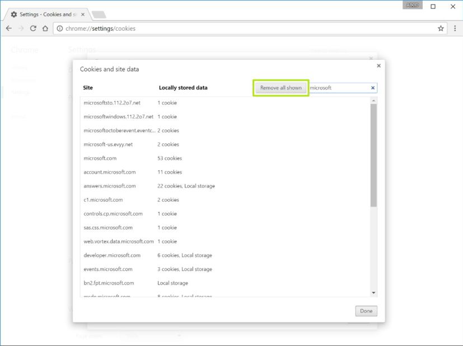The height and width of the screenshot is (346, 463).
Task: Select the controls.cp.microsoft.com row
Action: (x=225, y=214)
